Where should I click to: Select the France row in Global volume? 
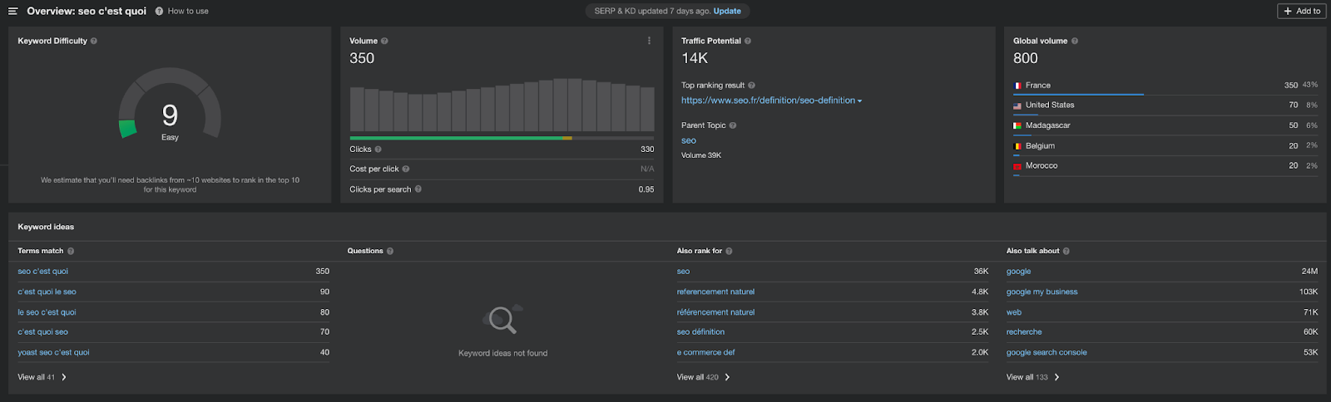click(x=1038, y=86)
